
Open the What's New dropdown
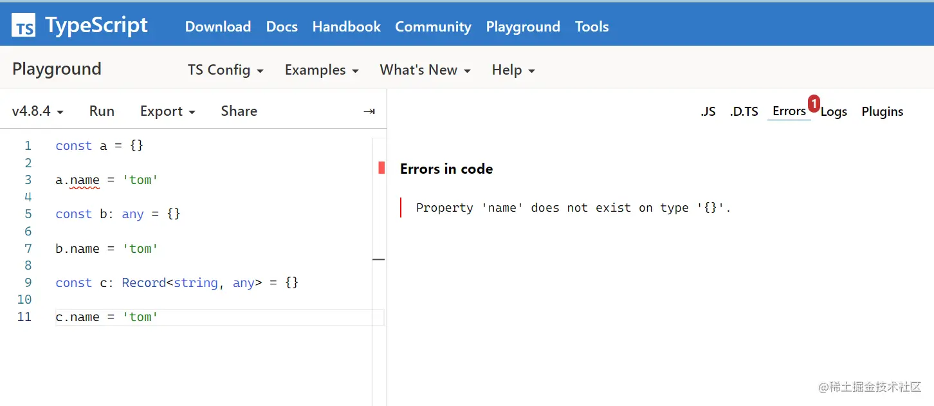click(425, 70)
